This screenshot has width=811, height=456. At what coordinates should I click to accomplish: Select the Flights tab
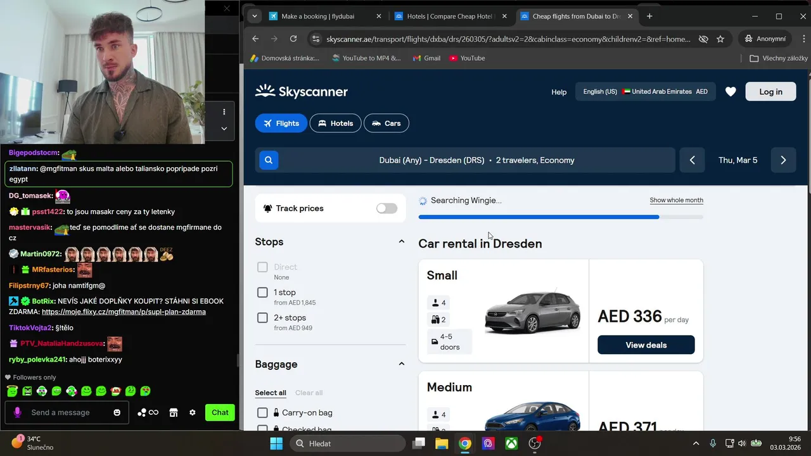click(281, 123)
